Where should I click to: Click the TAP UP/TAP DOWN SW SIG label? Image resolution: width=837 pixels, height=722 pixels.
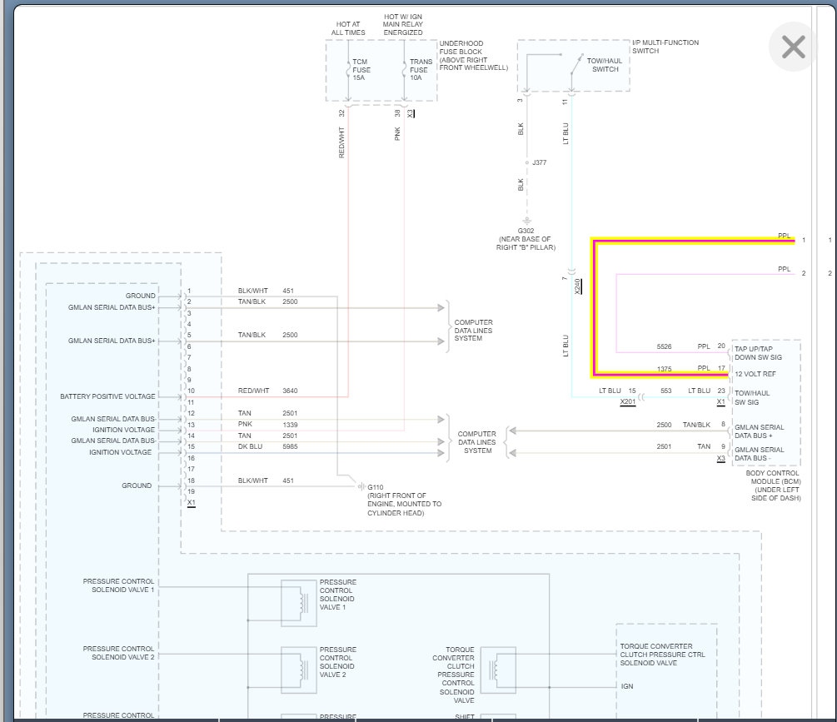pos(758,353)
